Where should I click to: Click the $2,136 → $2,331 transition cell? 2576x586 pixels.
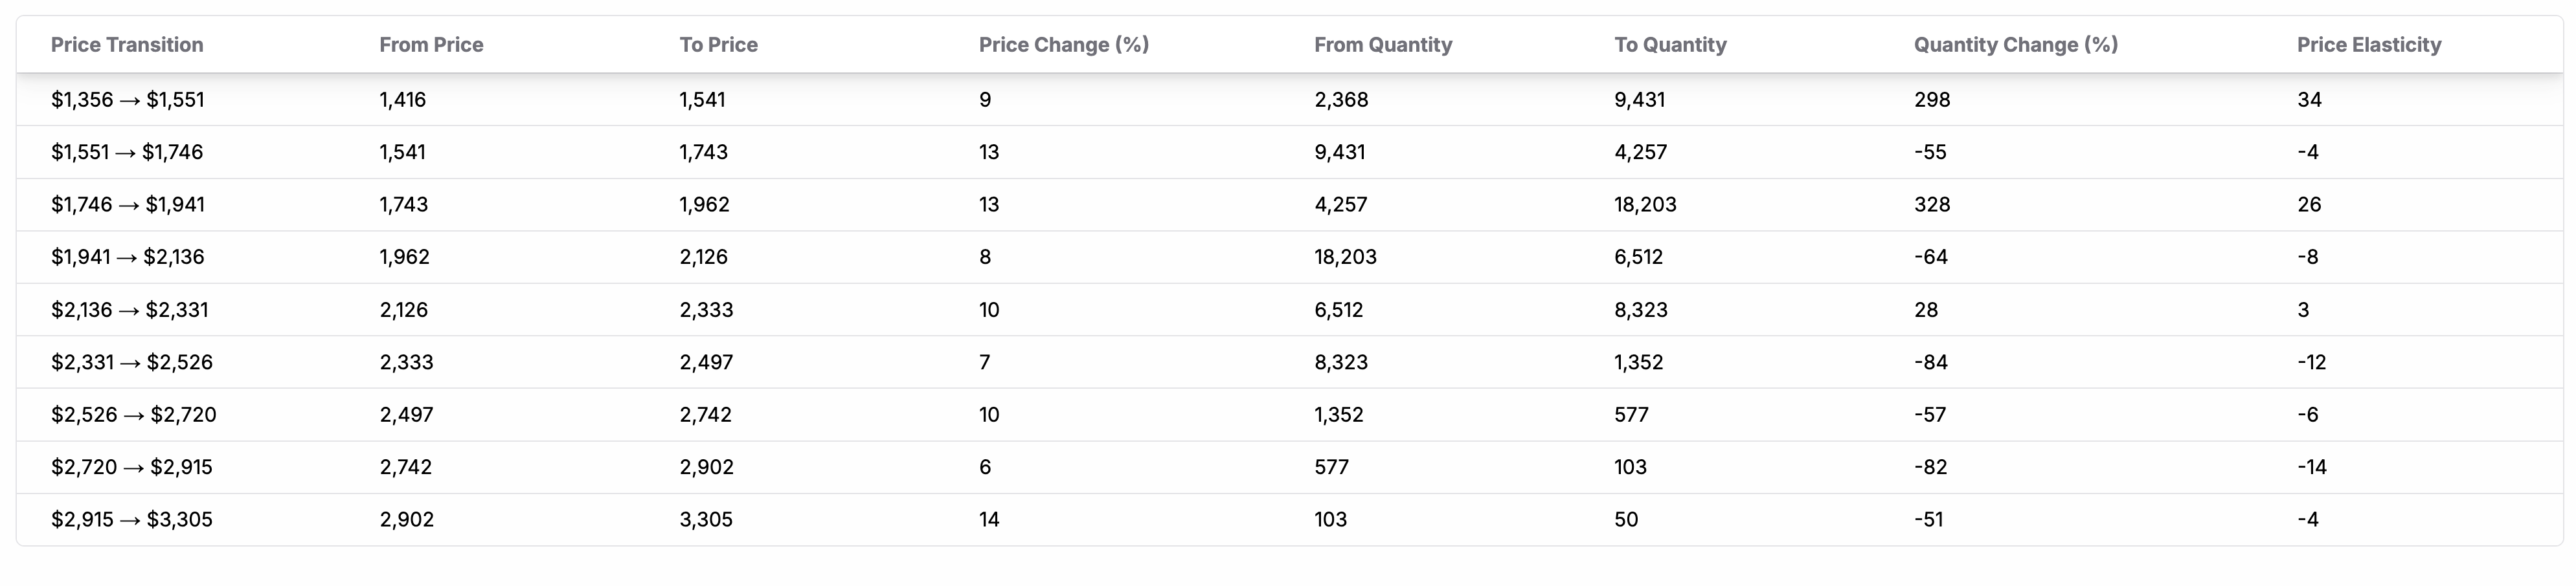[x=130, y=310]
